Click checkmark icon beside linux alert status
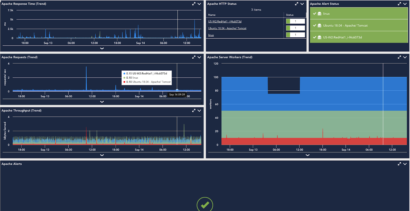The height and width of the screenshot is (211, 410). (x=314, y=14)
